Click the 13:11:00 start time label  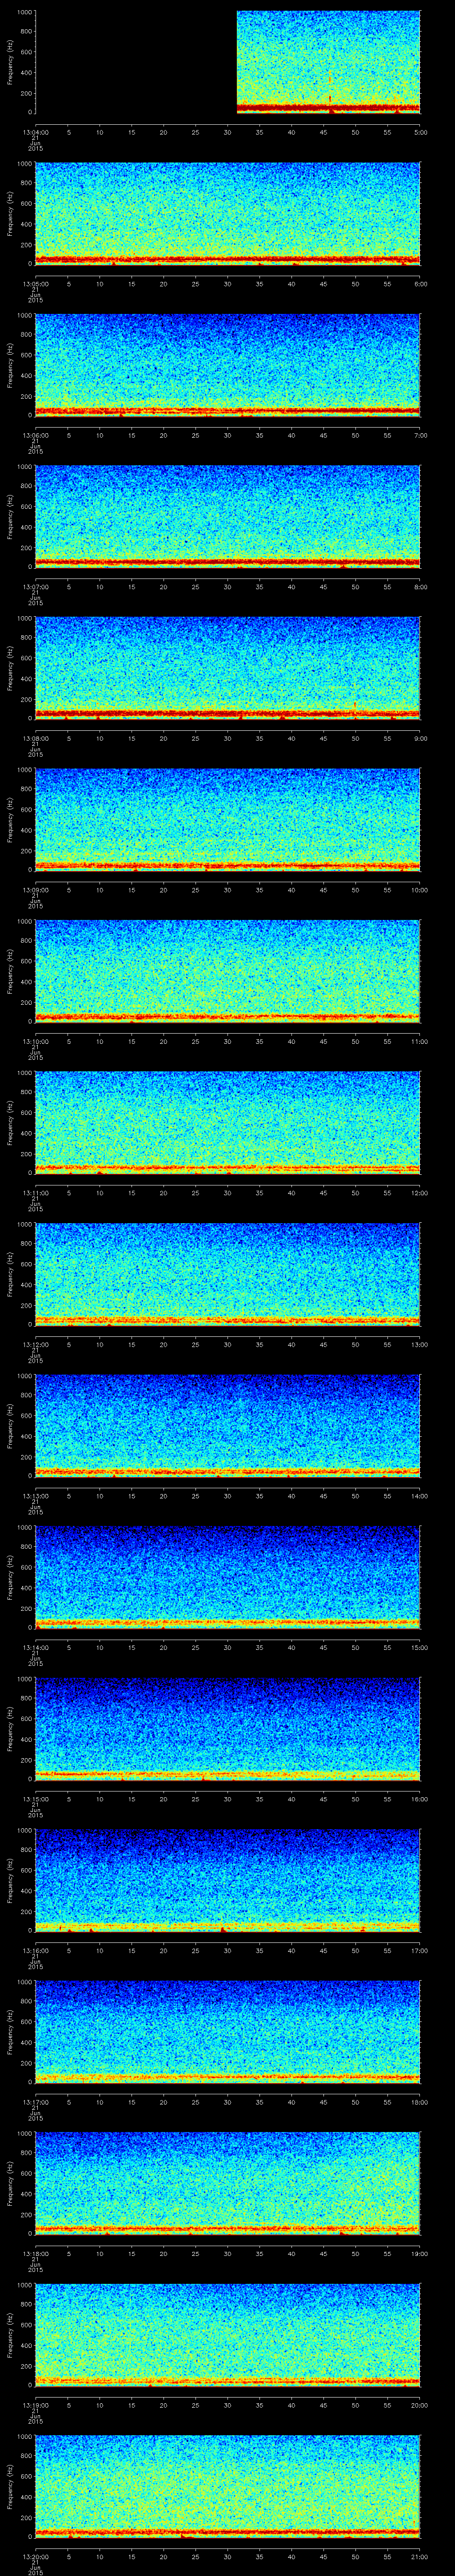click(x=35, y=1193)
